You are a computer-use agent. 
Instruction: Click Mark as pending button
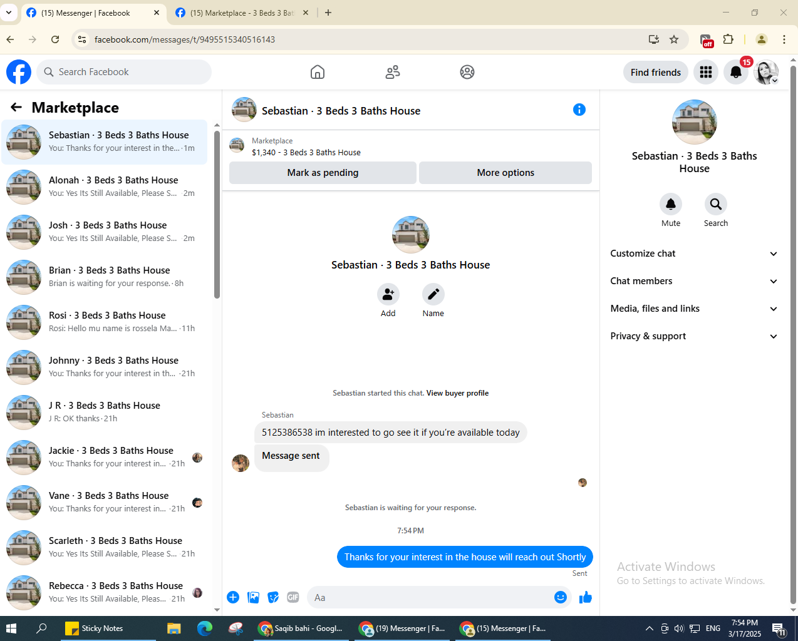pyautogui.click(x=323, y=173)
